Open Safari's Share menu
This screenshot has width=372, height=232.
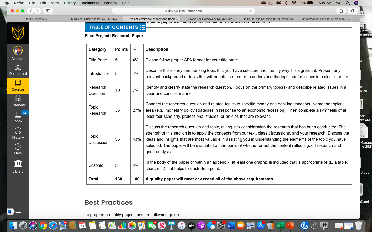(341, 11)
